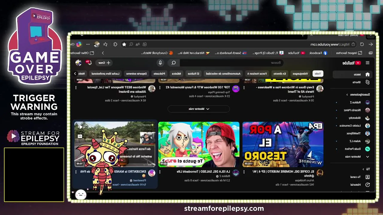The image size is (383, 215).
Task: Open the Crunchyroll bookmark
Action: click(x=156, y=53)
